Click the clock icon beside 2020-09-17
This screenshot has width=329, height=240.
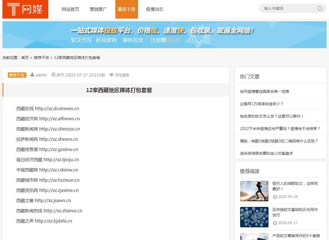tap(275, 223)
